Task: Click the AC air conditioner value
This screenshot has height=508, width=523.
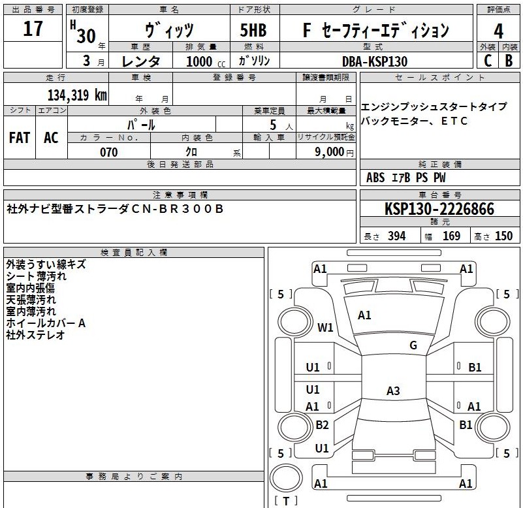Action: 51,137
